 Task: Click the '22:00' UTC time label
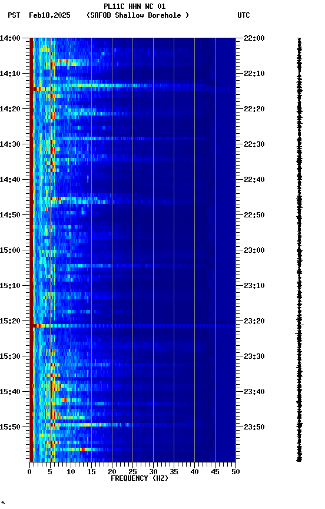(x=254, y=38)
